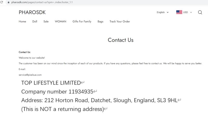Open the WOMAN category

pos(61,21)
